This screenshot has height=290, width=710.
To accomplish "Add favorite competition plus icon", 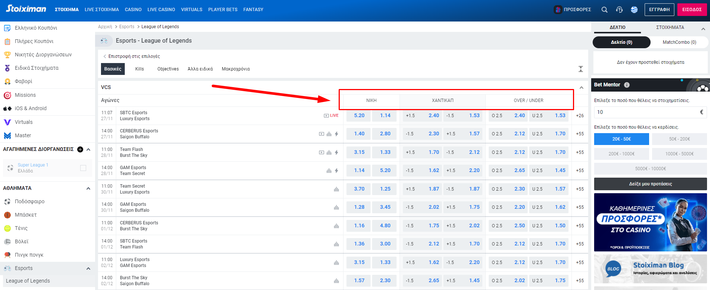I will click(80, 149).
